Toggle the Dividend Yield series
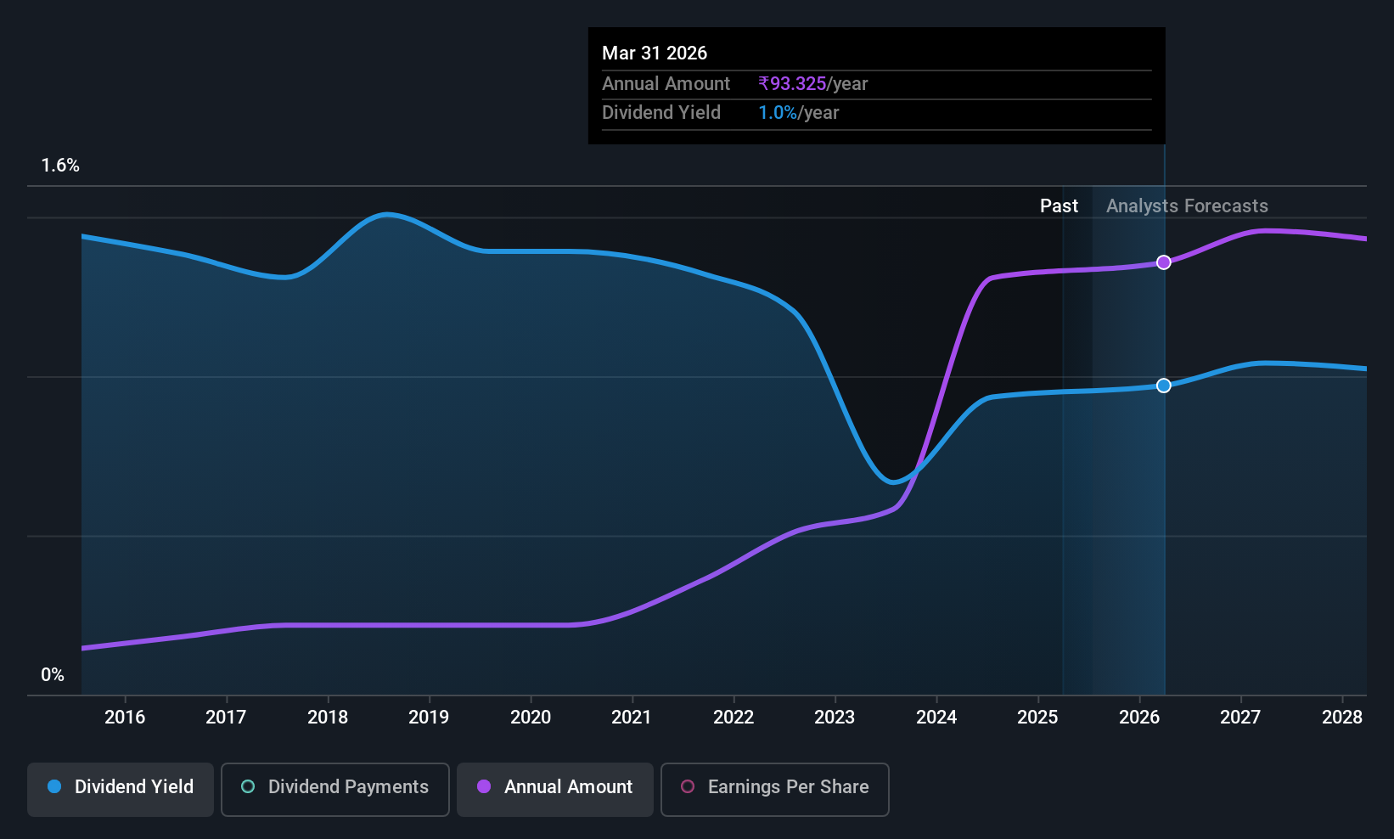The image size is (1394, 839). tap(121, 789)
